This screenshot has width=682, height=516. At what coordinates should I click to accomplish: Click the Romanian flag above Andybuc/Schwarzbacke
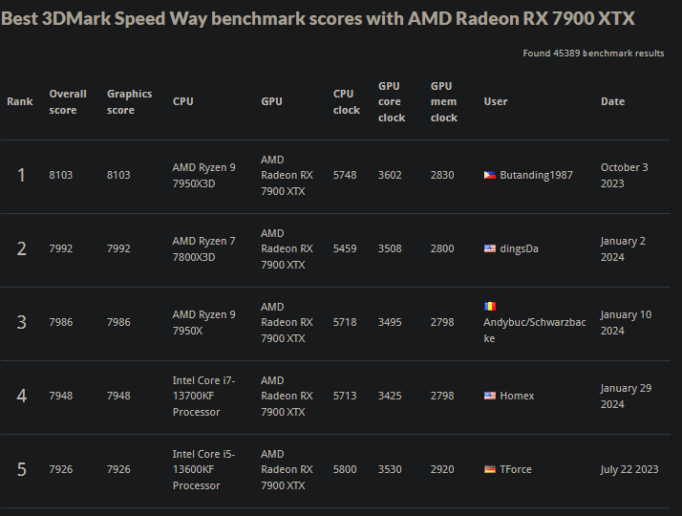490,306
